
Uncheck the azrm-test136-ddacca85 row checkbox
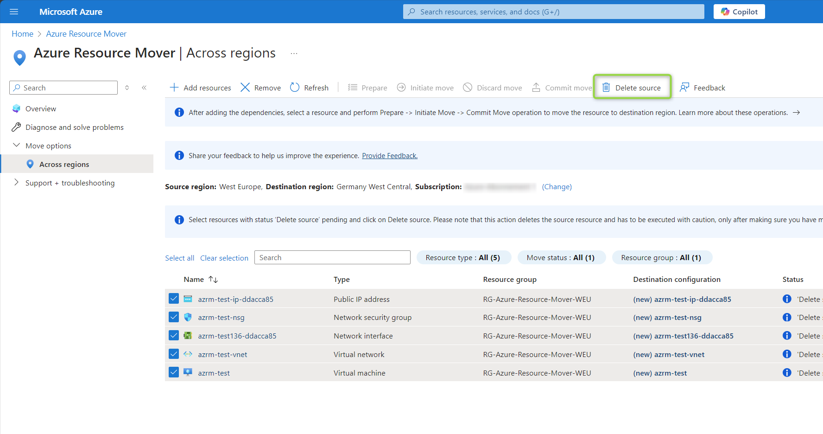tap(174, 336)
